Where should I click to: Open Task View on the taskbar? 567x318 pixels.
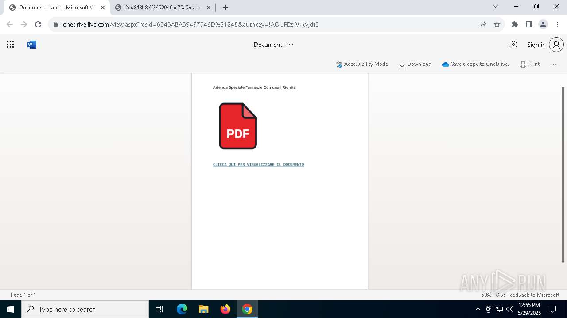[159, 309]
